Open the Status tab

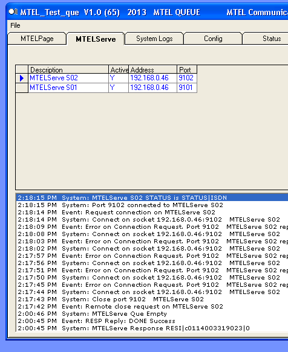[266, 39]
